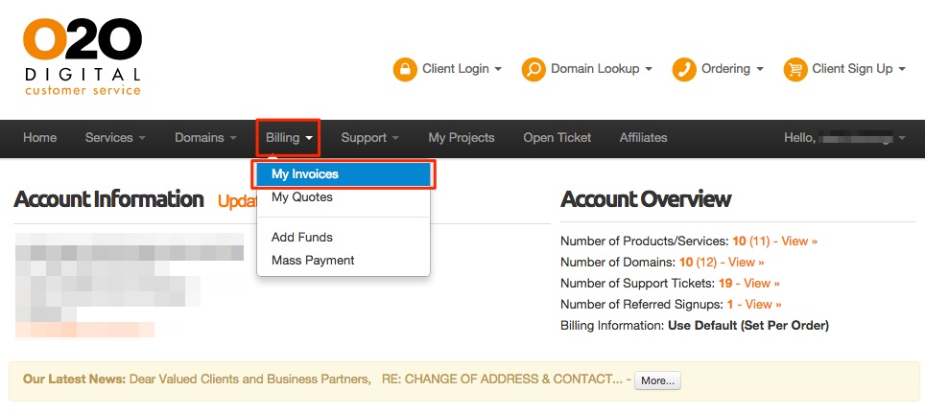Open the Support menu
This screenshot has width=925, height=414.
[x=369, y=138]
